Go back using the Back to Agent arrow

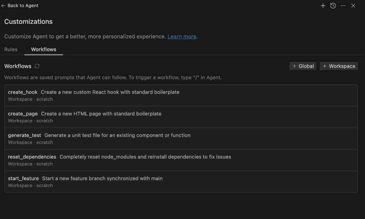coord(3,6)
